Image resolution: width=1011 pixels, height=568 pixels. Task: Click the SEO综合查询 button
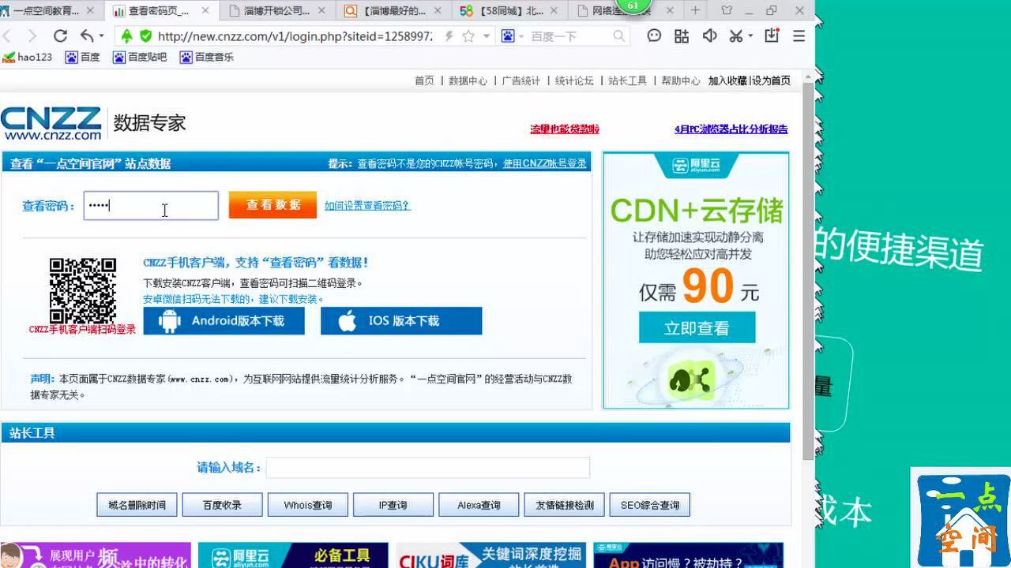650,505
